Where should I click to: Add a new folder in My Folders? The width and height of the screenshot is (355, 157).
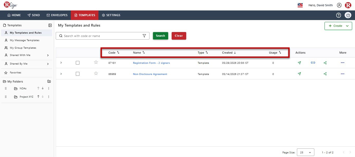(x=49, y=81)
